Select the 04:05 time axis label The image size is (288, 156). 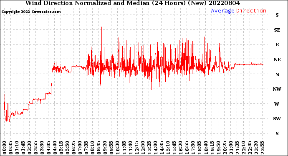click(48, 148)
